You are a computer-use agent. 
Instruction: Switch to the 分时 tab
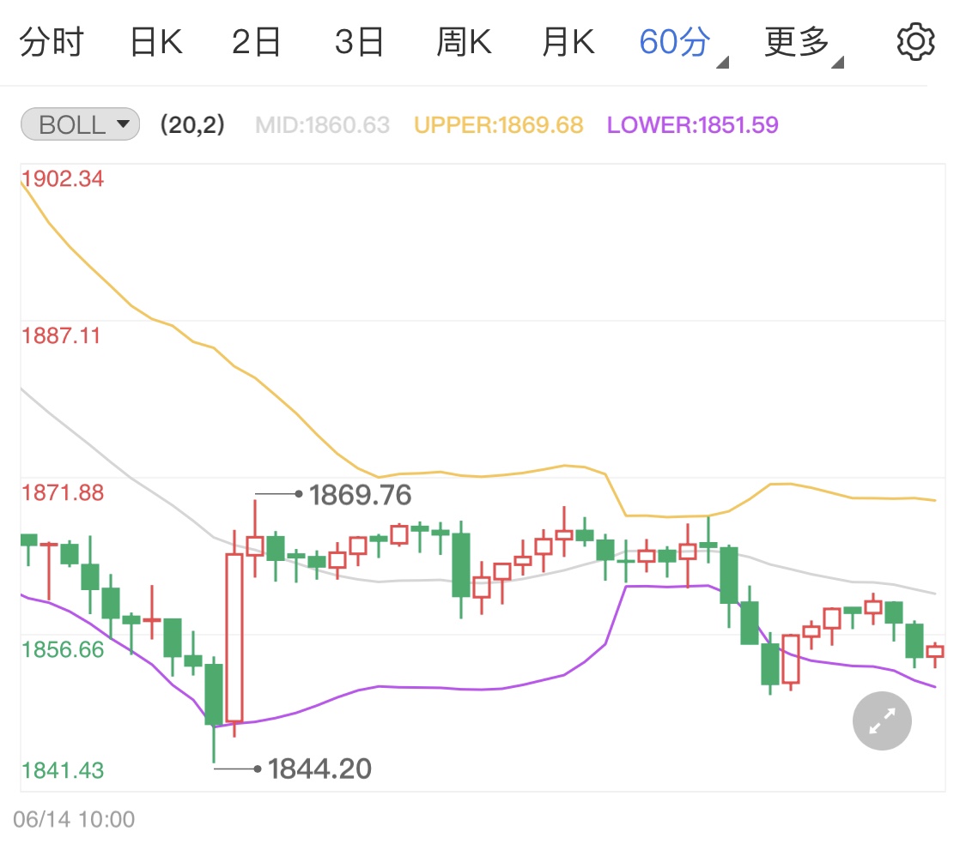52,43
